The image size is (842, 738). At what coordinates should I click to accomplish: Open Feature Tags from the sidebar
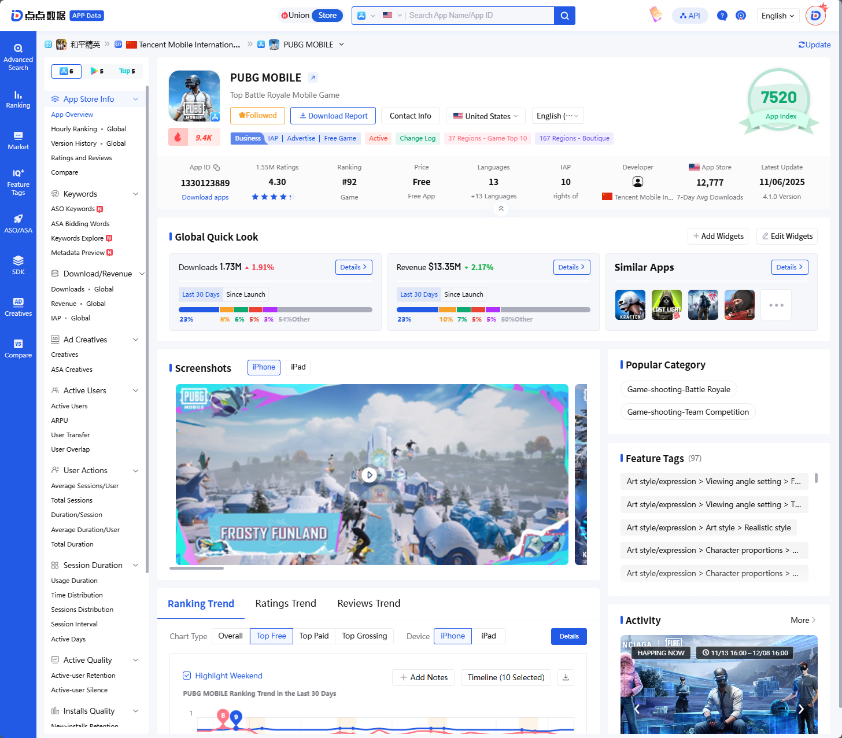coord(18,182)
